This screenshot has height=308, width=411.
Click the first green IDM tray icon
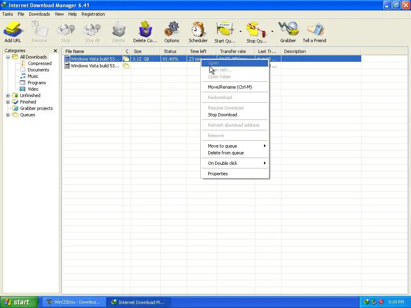coord(366,302)
